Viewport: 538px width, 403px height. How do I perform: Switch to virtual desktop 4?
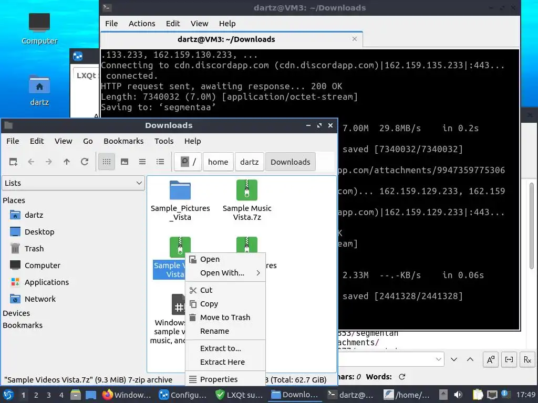pyautogui.click(x=61, y=395)
